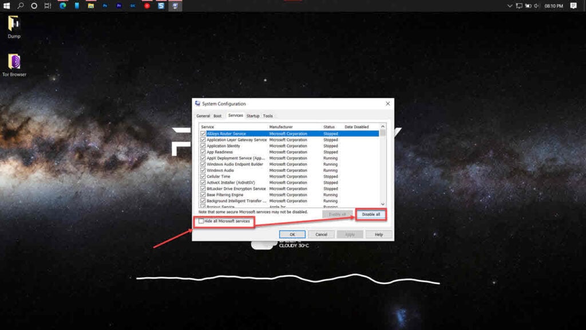Select the System Configuration taskbar icon

pos(175,6)
